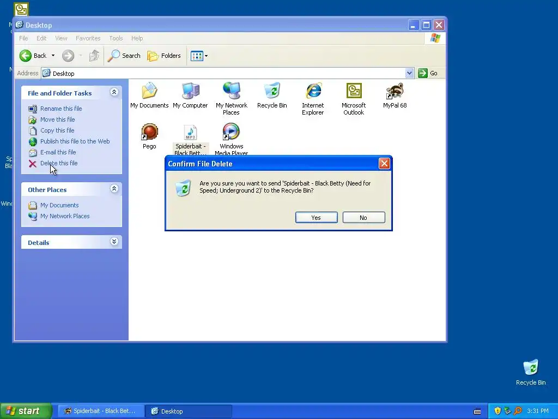Viewport: 558px width, 419px height.
Task: Minimize the Desktop Explorer window
Action: 413,25
